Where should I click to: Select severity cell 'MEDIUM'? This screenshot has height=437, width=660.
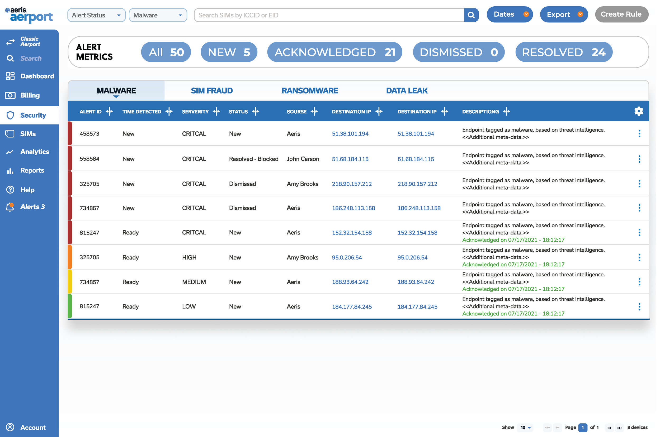[194, 282]
